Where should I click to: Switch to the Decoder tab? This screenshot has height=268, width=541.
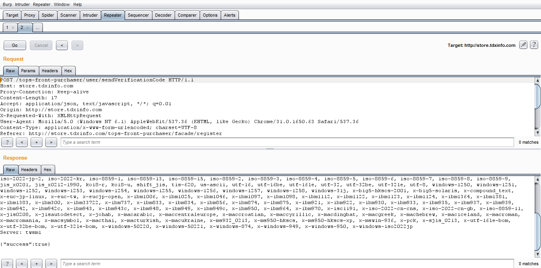(x=164, y=15)
